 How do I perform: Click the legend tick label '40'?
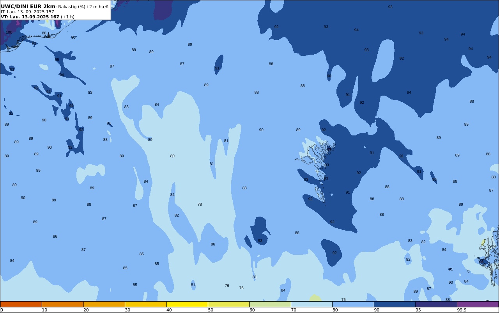click(169, 310)
